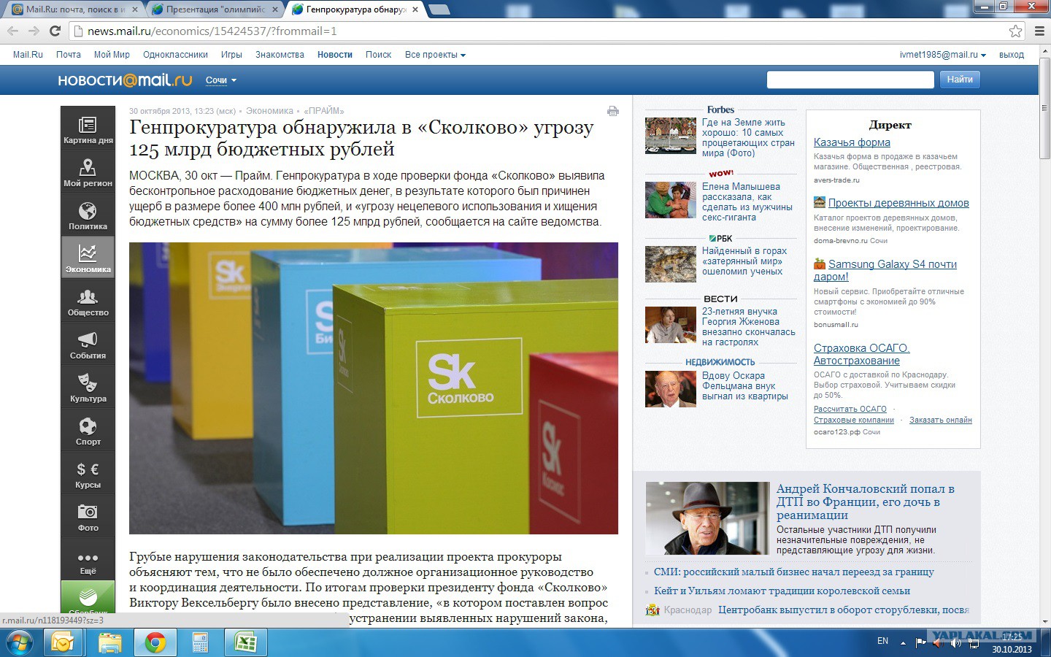Show hidden system tray icons

[x=903, y=642]
